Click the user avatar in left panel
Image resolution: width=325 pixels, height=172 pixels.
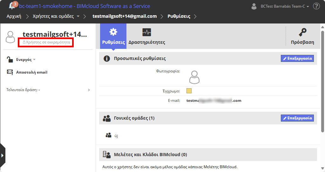click(x=10, y=37)
